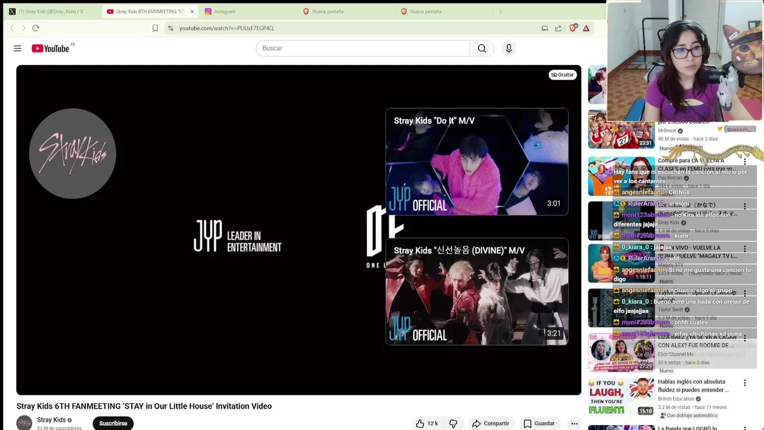
Task: Go to the YouTube home logo
Action: point(50,48)
